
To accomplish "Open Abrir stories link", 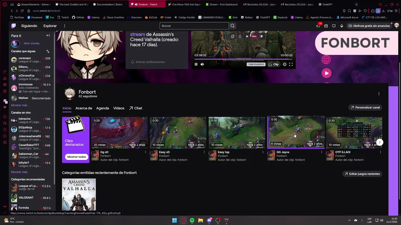I will 31,43.
